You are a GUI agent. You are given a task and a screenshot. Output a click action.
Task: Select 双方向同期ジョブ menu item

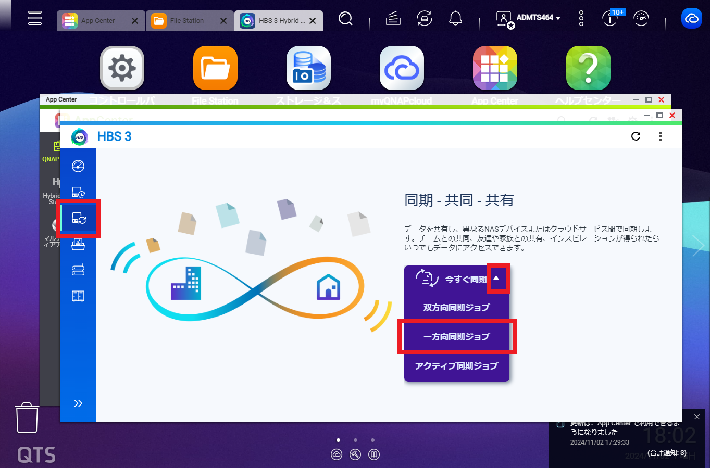(457, 308)
